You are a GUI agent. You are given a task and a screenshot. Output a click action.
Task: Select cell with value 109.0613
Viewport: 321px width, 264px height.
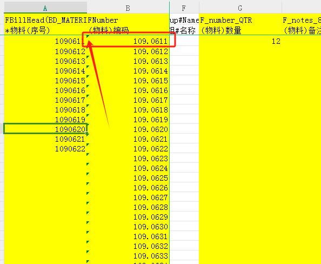point(128,61)
